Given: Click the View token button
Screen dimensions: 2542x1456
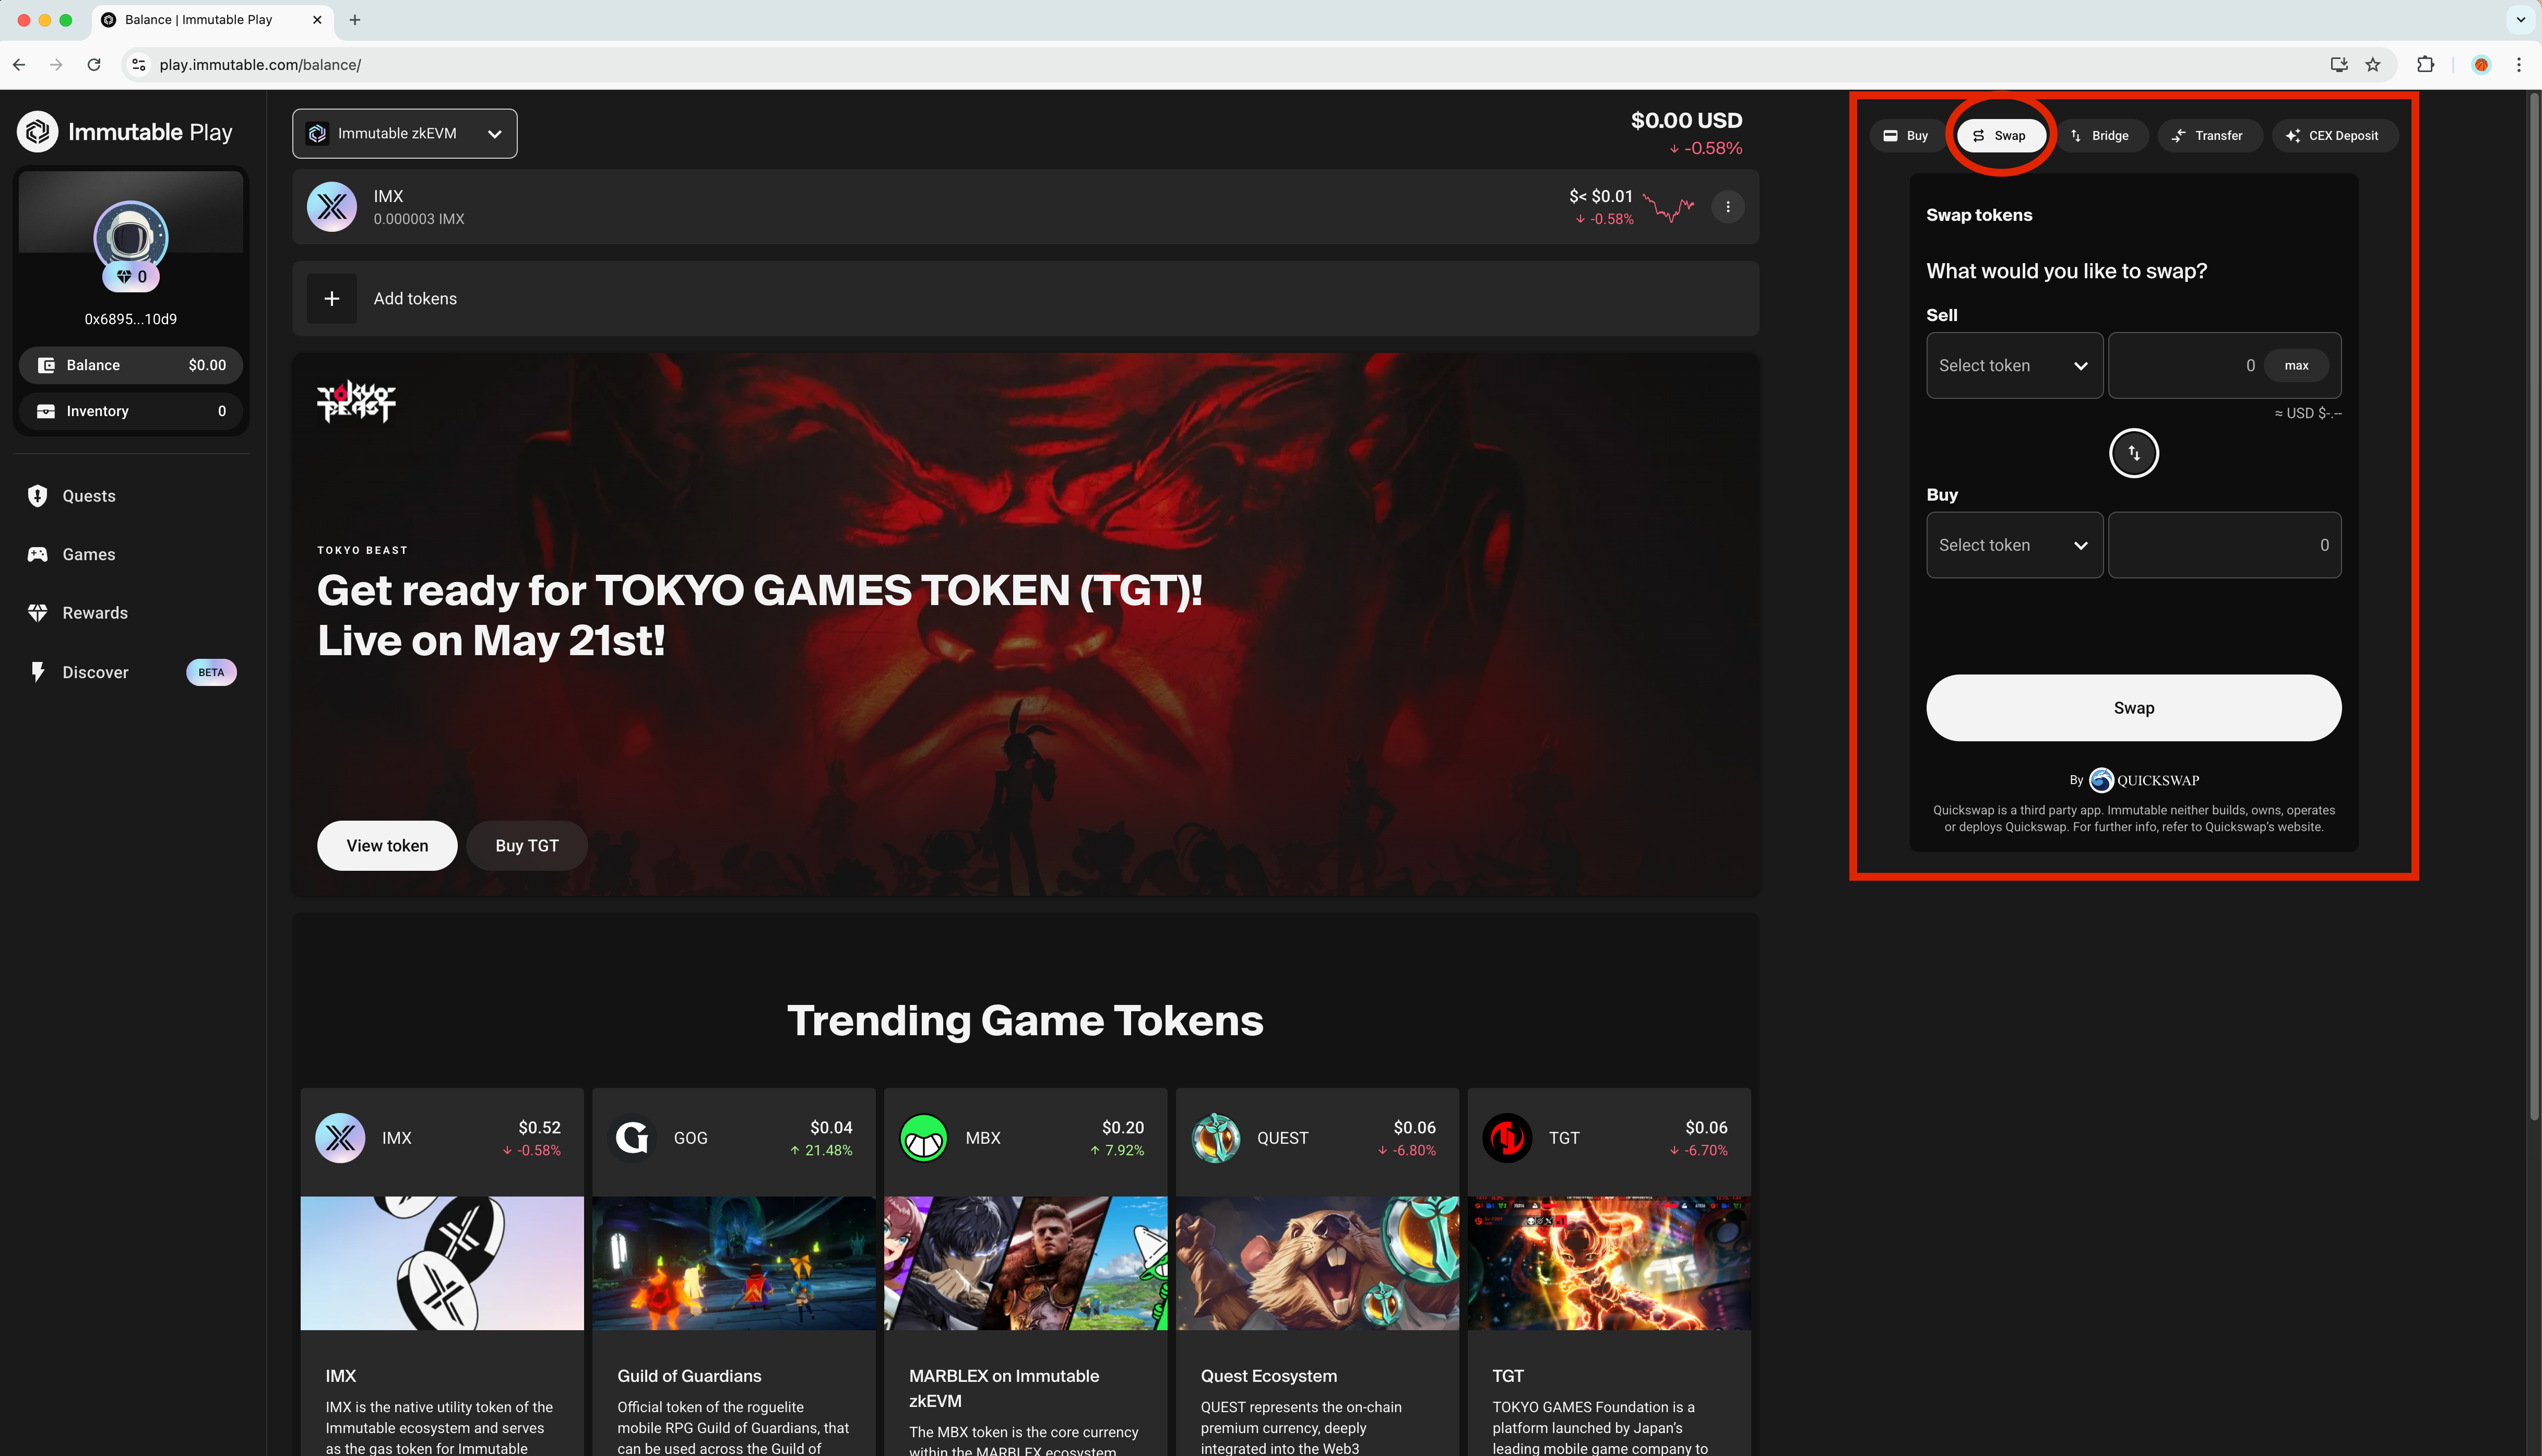Looking at the screenshot, I should pos(387,846).
